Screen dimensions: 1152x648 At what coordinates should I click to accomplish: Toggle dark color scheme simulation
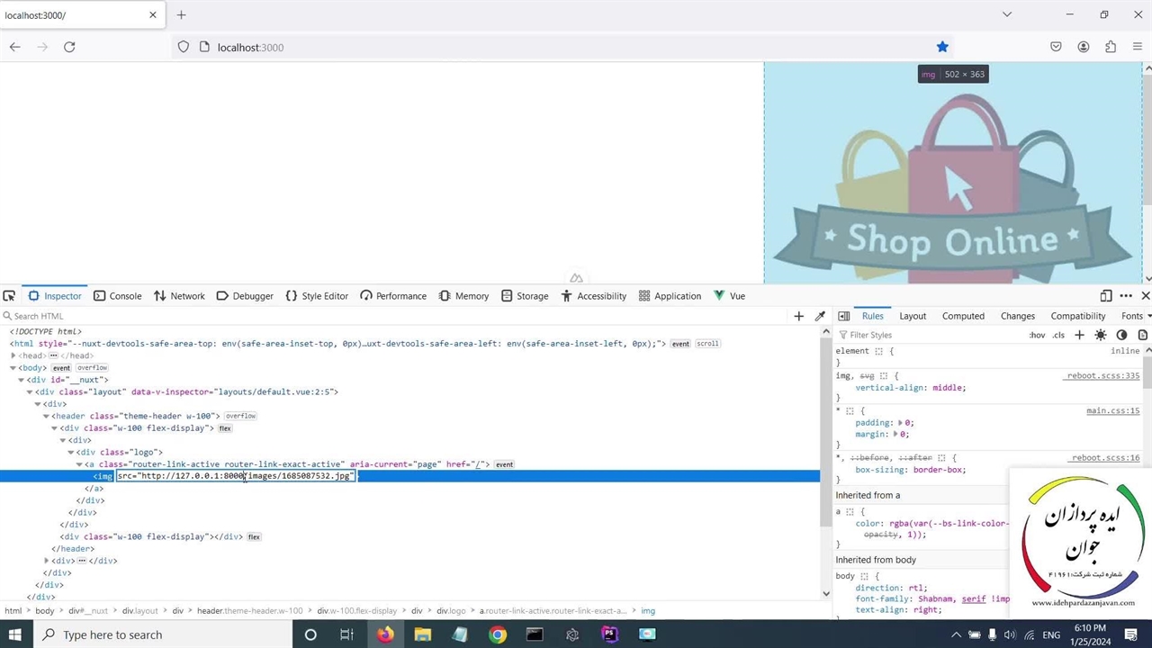(1121, 335)
